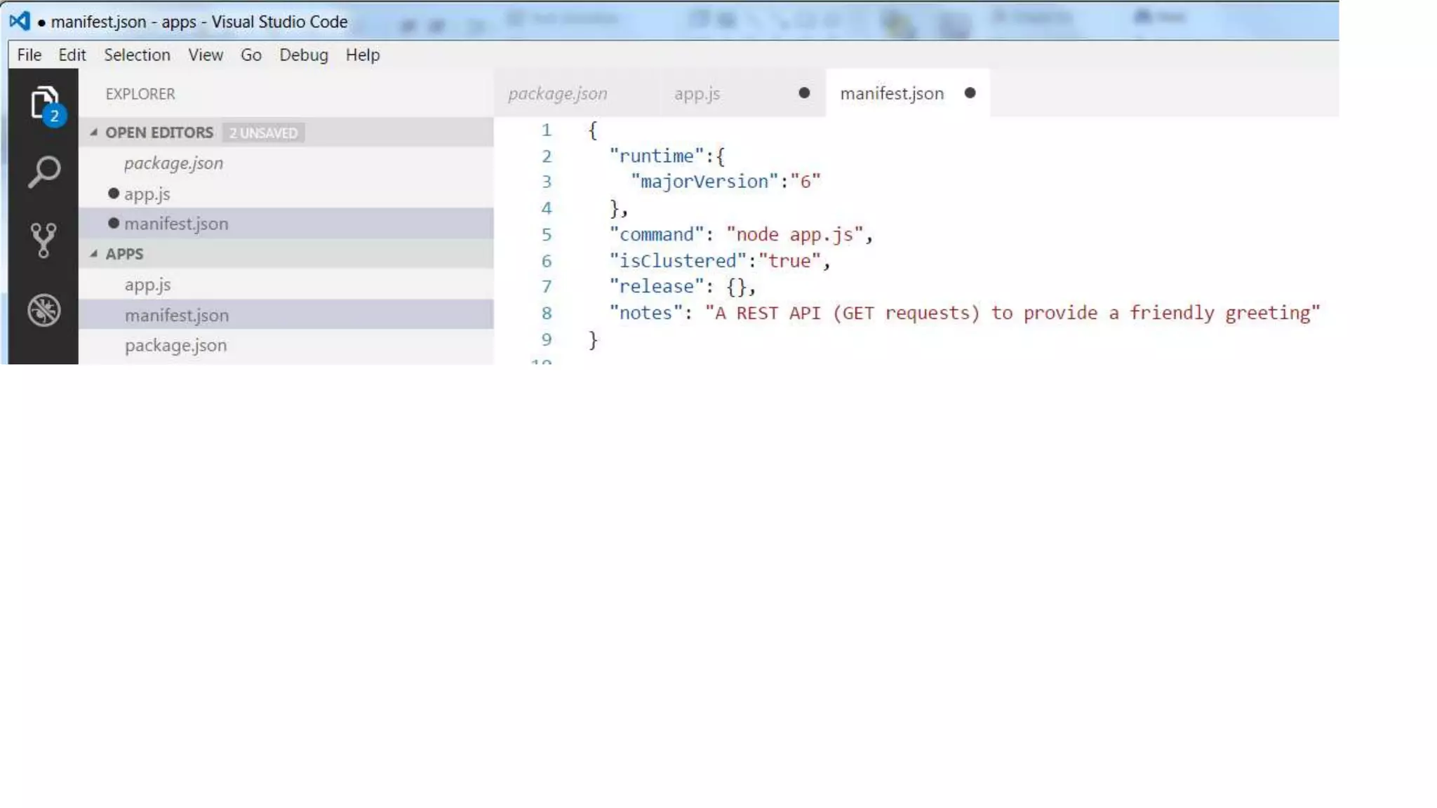Open the Debug bug icon
The height and width of the screenshot is (808, 1437).
pos(44,310)
